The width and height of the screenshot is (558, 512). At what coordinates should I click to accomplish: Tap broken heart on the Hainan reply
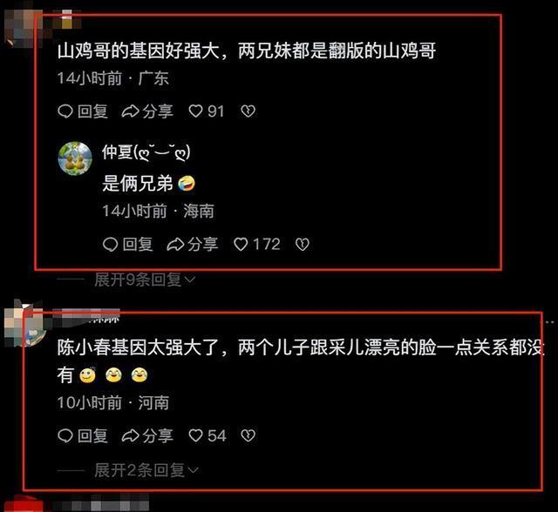pyautogui.click(x=303, y=245)
